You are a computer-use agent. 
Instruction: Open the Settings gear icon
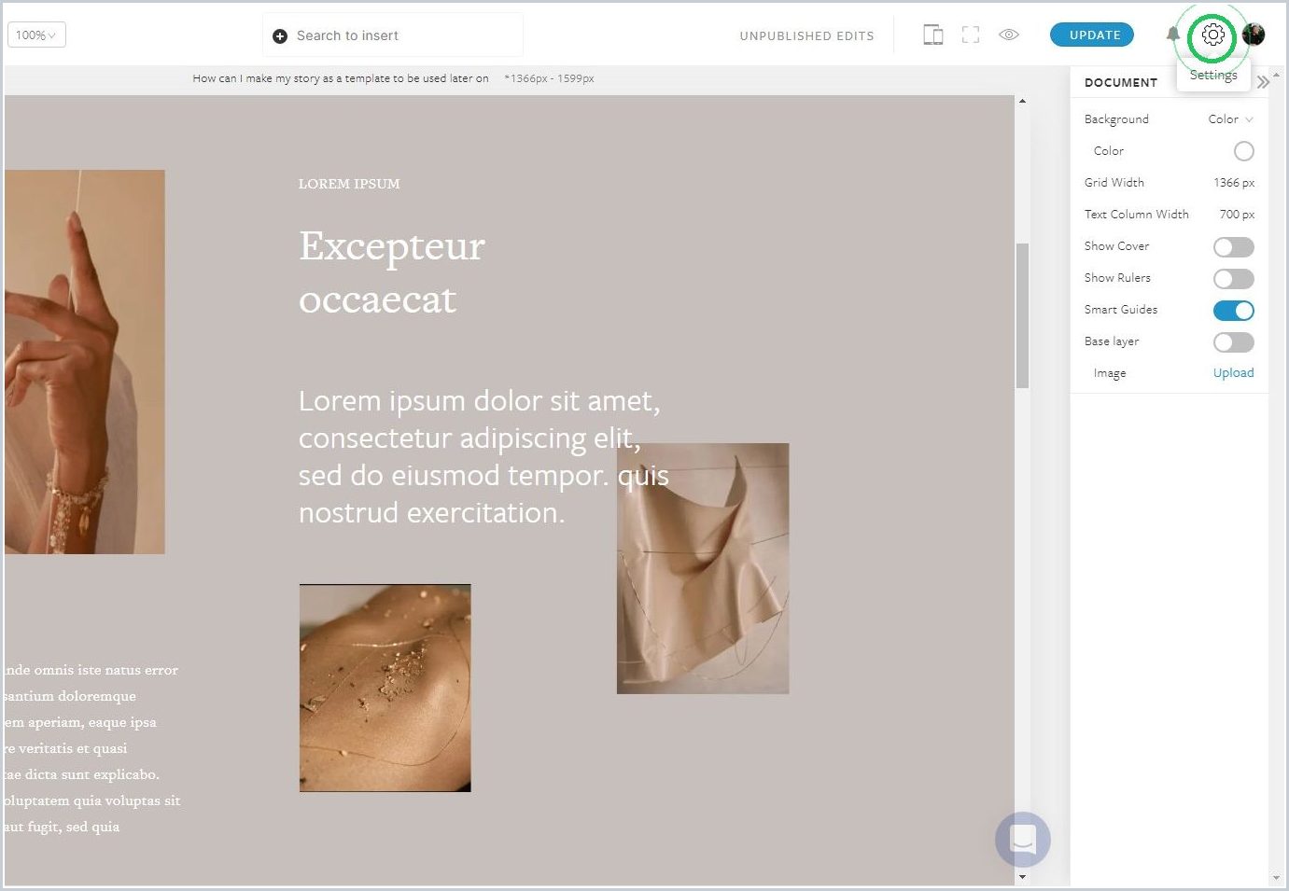point(1212,35)
